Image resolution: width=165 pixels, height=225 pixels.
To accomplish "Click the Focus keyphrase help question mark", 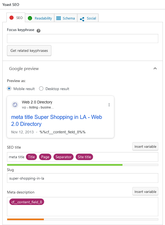I will tap(39, 31).
